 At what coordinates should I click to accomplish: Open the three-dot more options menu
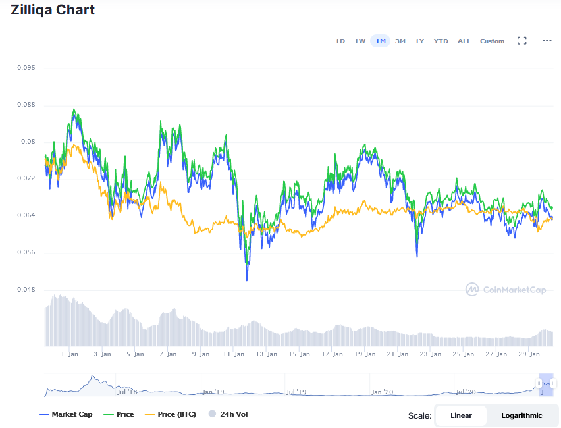point(547,41)
